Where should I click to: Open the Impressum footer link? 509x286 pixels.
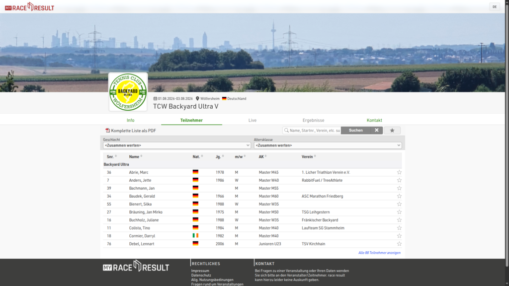click(x=200, y=271)
